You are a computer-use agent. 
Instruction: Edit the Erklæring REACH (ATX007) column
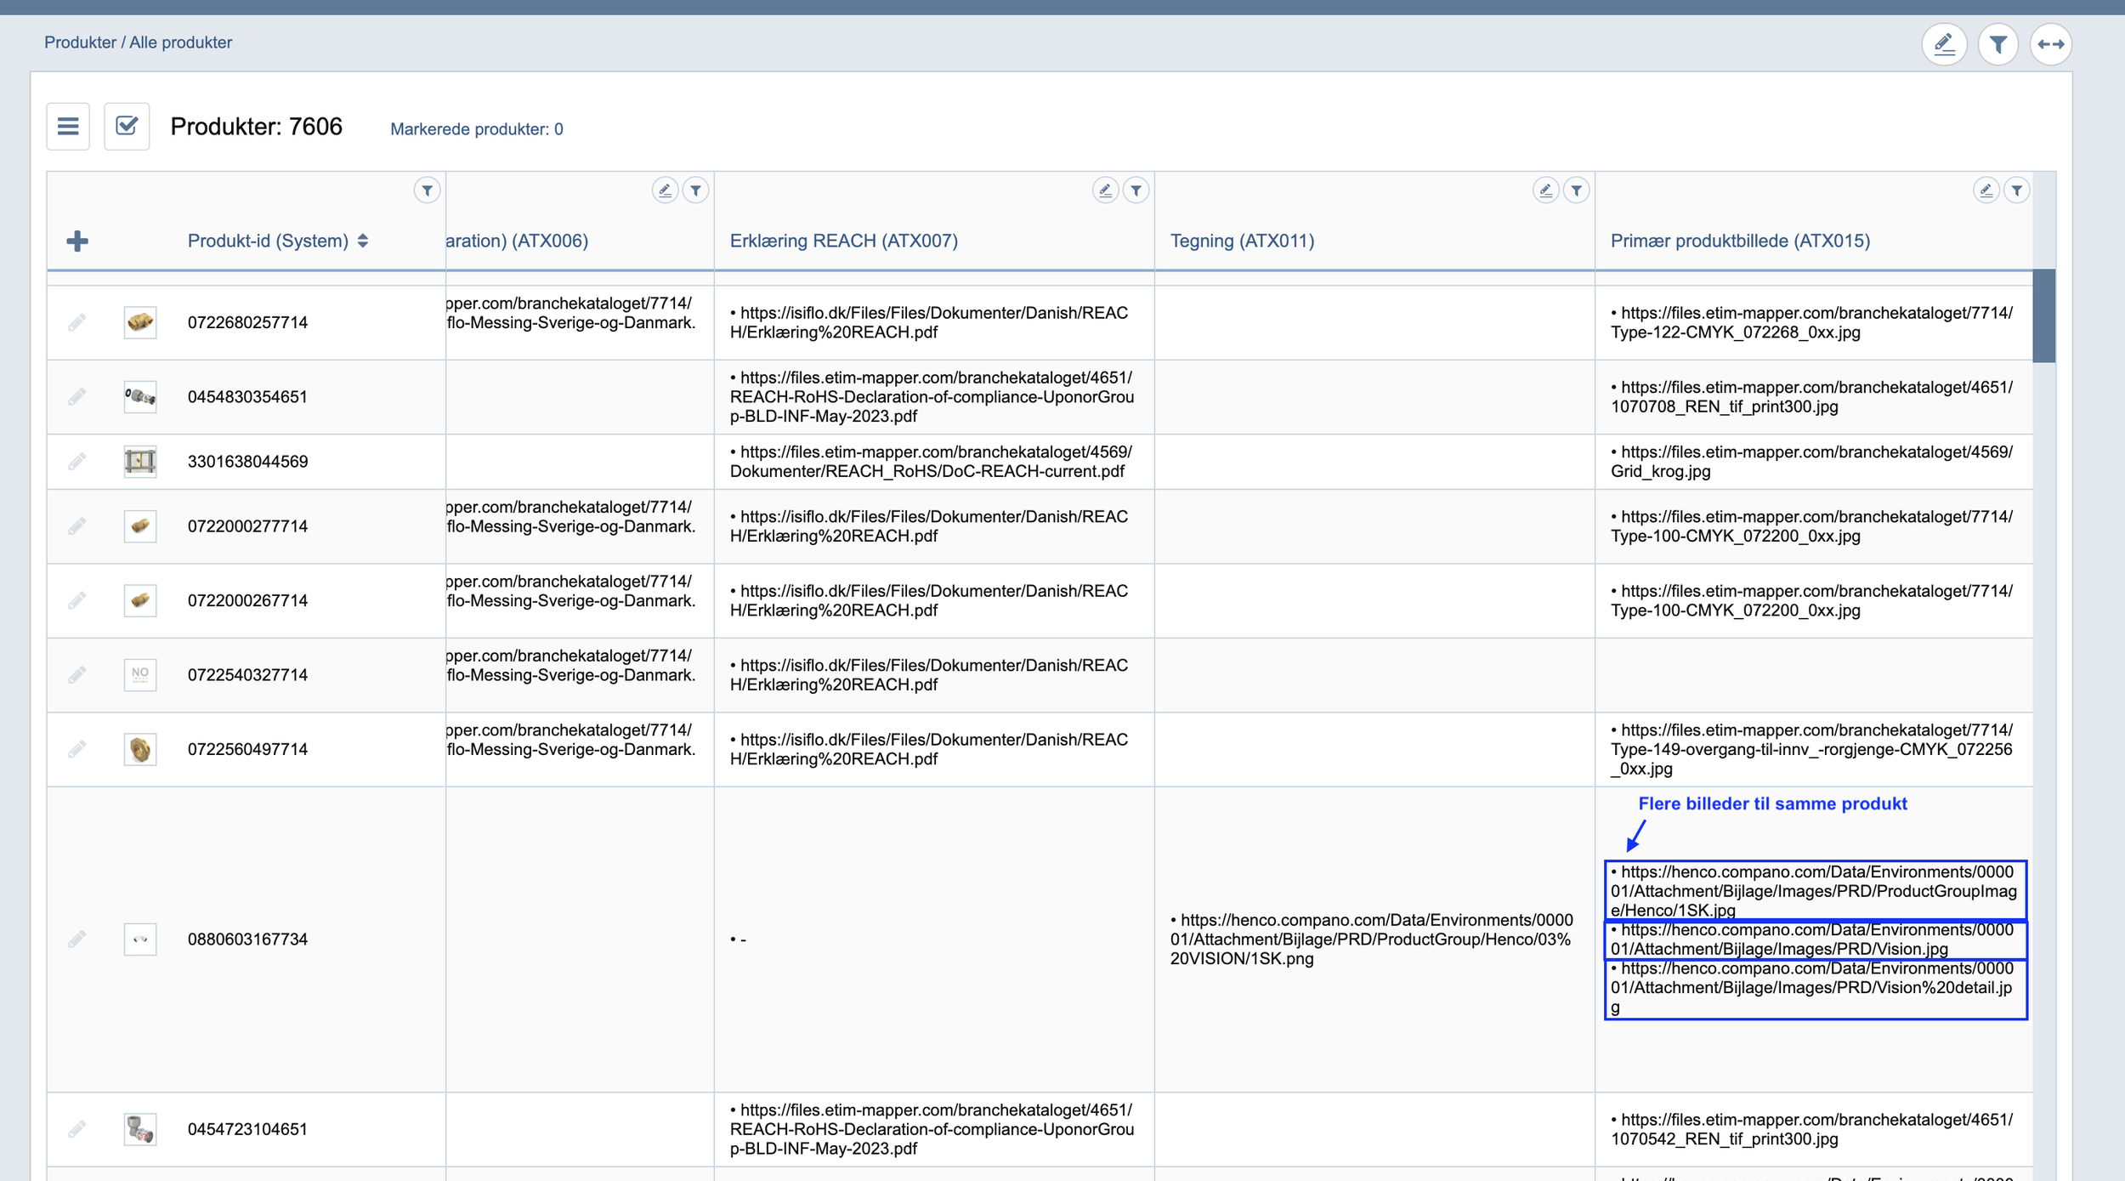point(1105,190)
